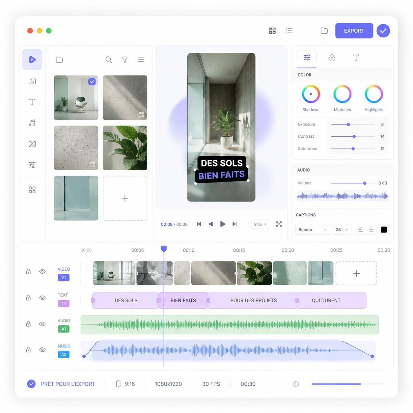Select the monstera plant leaves thumbnail
The image size is (413, 413).
pyautogui.click(x=125, y=148)
